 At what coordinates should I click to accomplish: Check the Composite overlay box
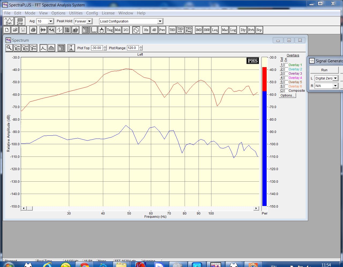[x=286, y=91]
